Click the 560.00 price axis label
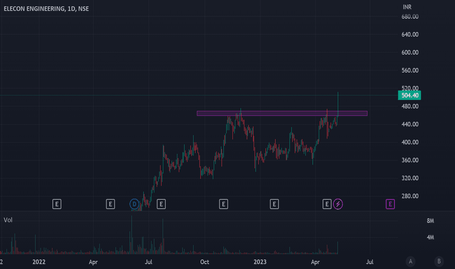Viewport: 455px width, 269px height. tap(410, 70)
